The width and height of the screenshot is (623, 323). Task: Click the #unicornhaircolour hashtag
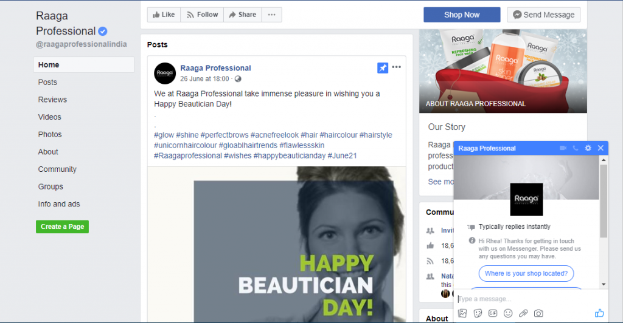click(186, 146)
